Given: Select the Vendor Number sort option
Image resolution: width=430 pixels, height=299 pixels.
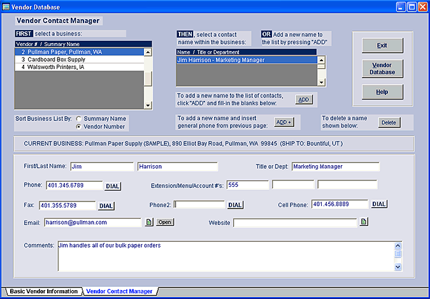Looking at the screenshot, I should [79, 127].
